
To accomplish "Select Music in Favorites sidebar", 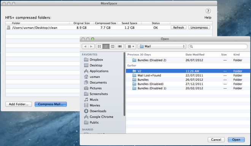I will click(x=91, y=100).
